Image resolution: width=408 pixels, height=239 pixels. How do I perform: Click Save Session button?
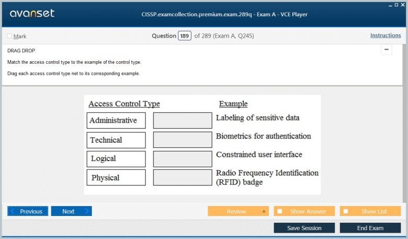pyautogui.click(x=304, y=228)
